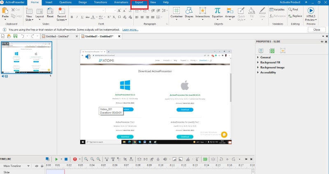Open the Container dropdown

pyautogui.click(x=176, y=14)
